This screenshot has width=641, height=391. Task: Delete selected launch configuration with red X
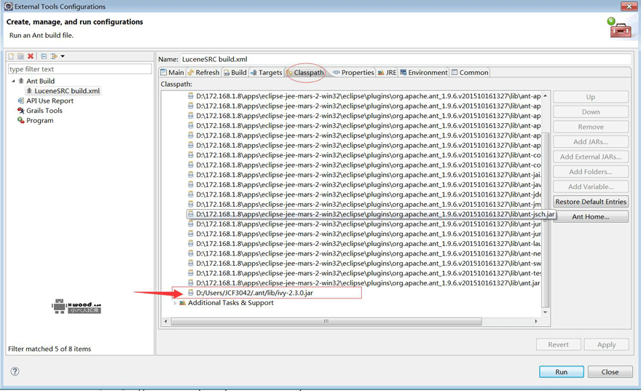click(x=31, y=56)
